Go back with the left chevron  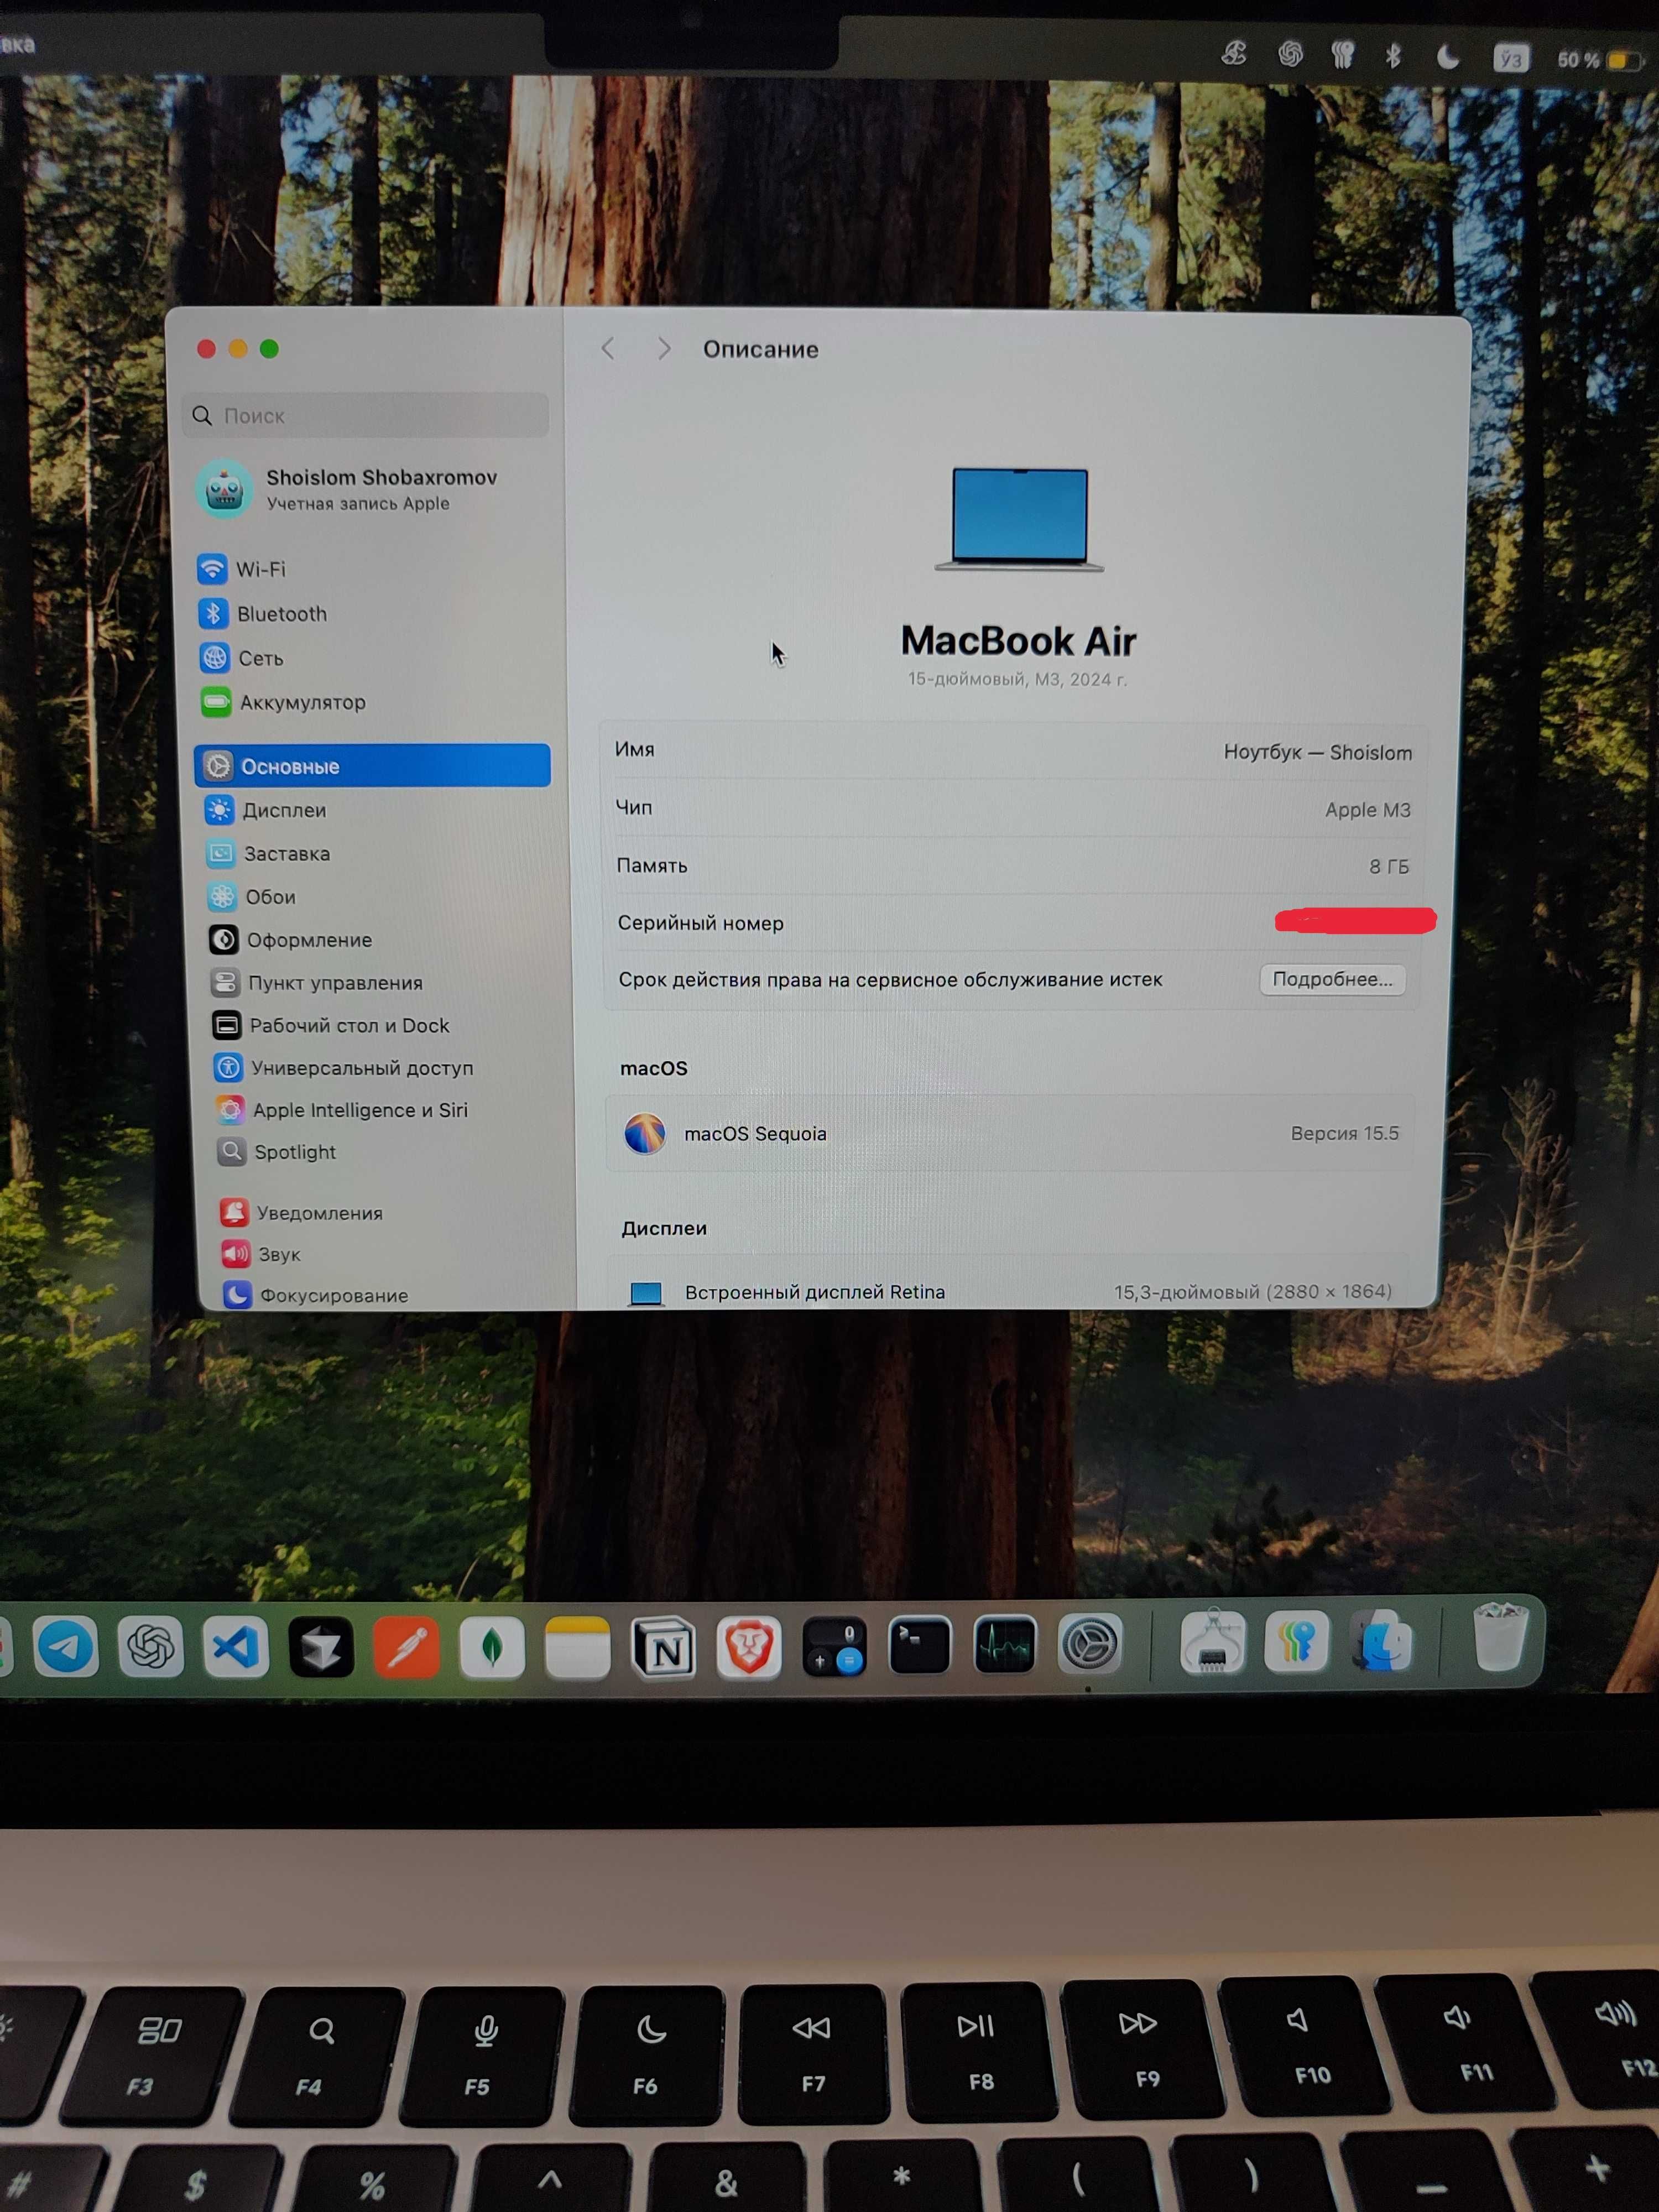[x=608, y=348]
